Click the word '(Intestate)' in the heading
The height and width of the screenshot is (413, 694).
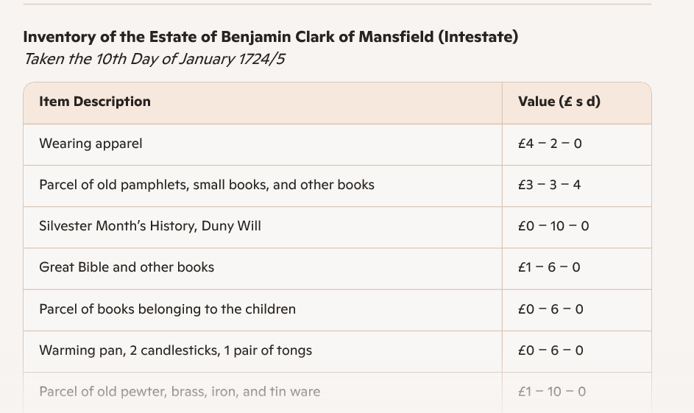[478, 37]
